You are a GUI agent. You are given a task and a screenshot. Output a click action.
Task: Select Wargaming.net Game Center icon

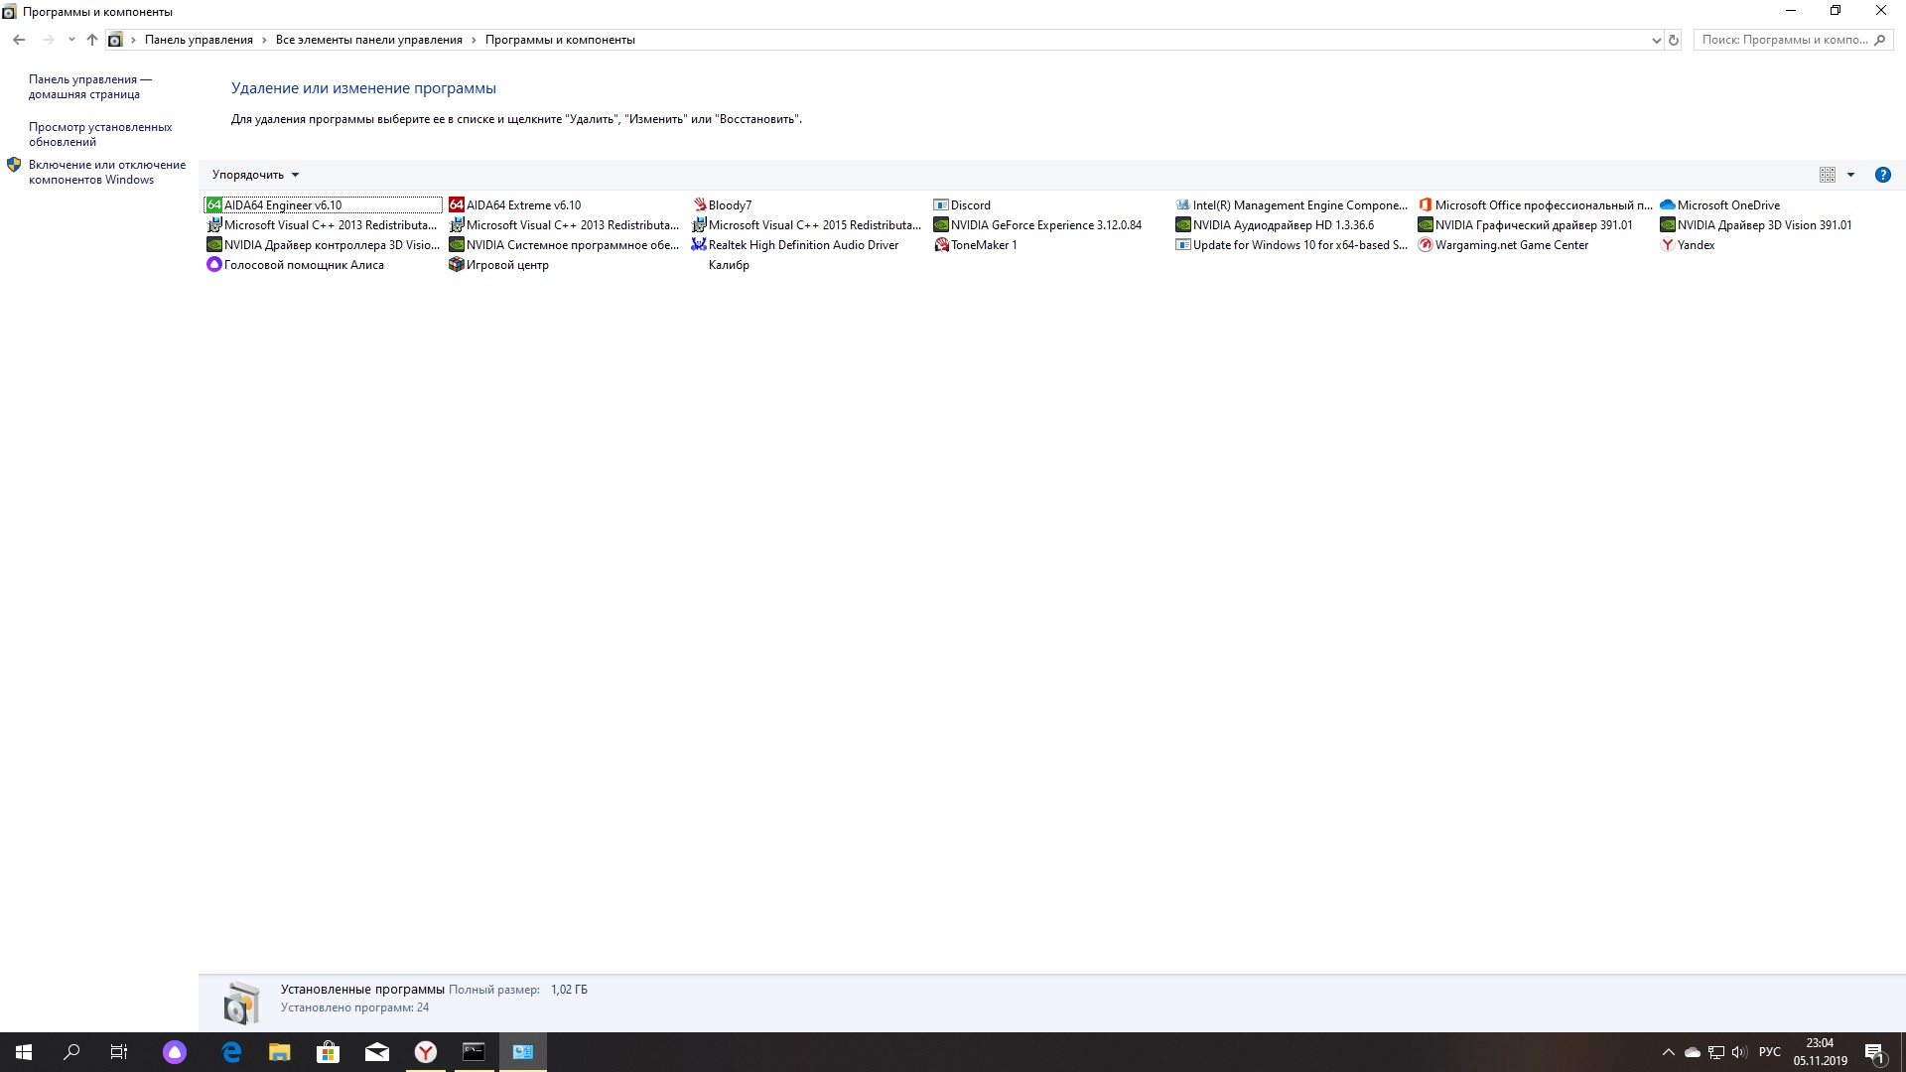[x=1426, y=245]
